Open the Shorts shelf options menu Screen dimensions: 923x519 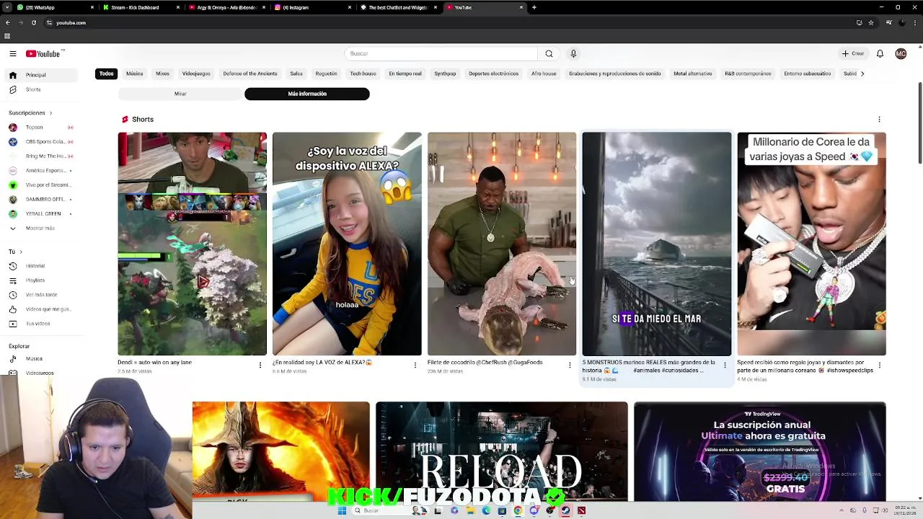(879, 119)
